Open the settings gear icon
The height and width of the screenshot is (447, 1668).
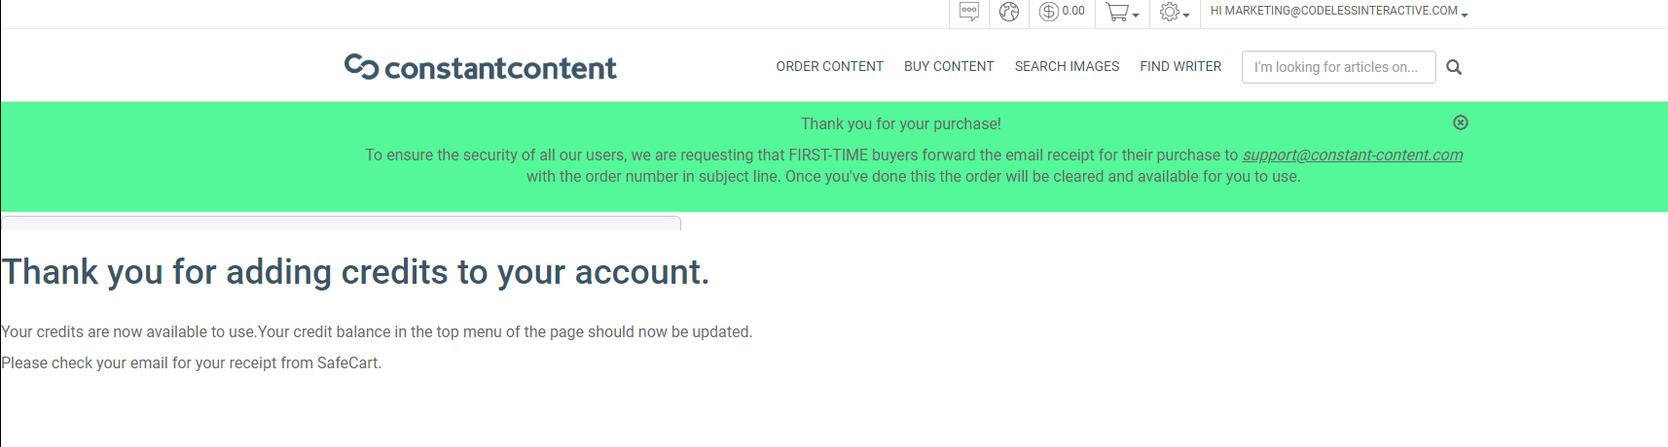[1170, 12]
